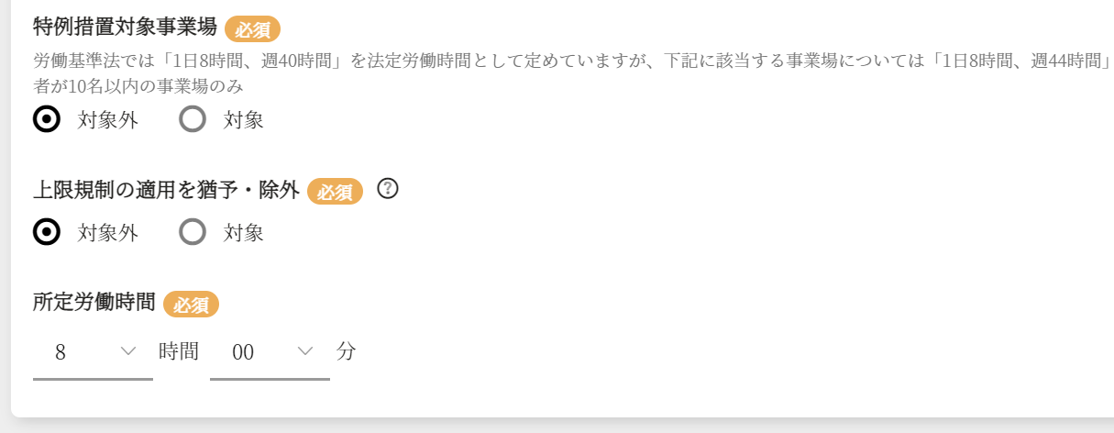Click the 上限規制の適用を猶予・除外 heading
The height and width of the screenshot is (433, 1114).
pyautogui.click(x=166, y=190)
